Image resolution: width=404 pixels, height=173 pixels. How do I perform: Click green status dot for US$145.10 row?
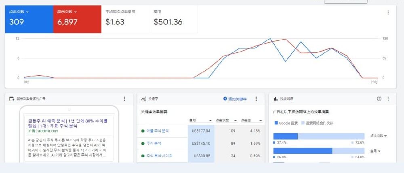143,143
